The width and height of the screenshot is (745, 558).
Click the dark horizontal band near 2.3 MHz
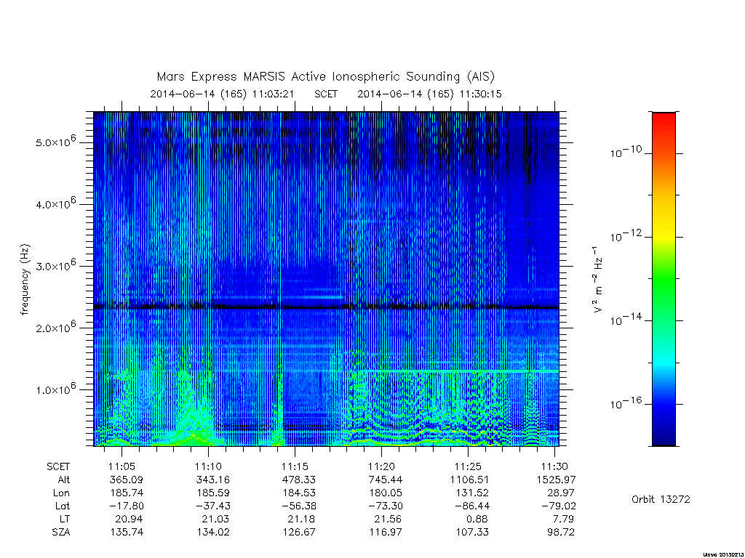[326, 307]
